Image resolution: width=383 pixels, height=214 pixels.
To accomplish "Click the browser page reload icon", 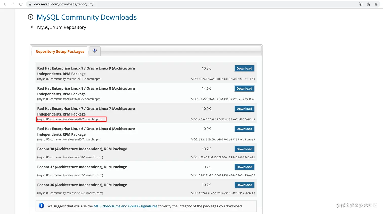I will pyautogui.click(x=21, y=4).
